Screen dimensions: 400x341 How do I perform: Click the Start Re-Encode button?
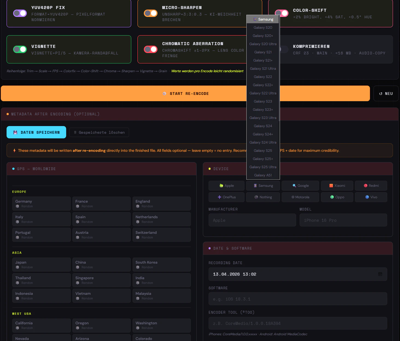pyautogui.click(x=185, y=94)
